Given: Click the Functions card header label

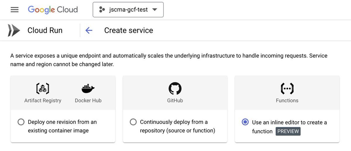Looking at the screenshot, I should (287, 101).
